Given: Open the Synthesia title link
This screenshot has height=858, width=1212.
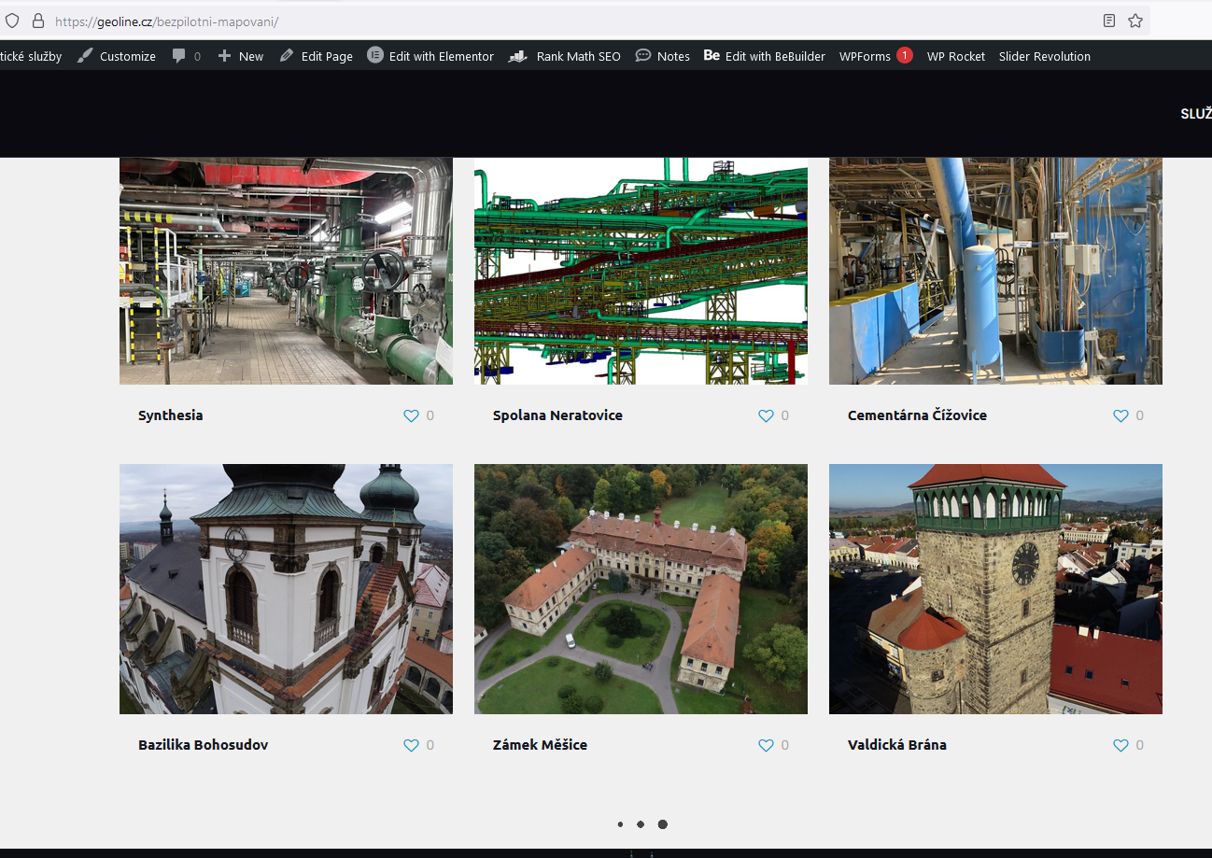Looking at the screenshot, I should 170,415.
